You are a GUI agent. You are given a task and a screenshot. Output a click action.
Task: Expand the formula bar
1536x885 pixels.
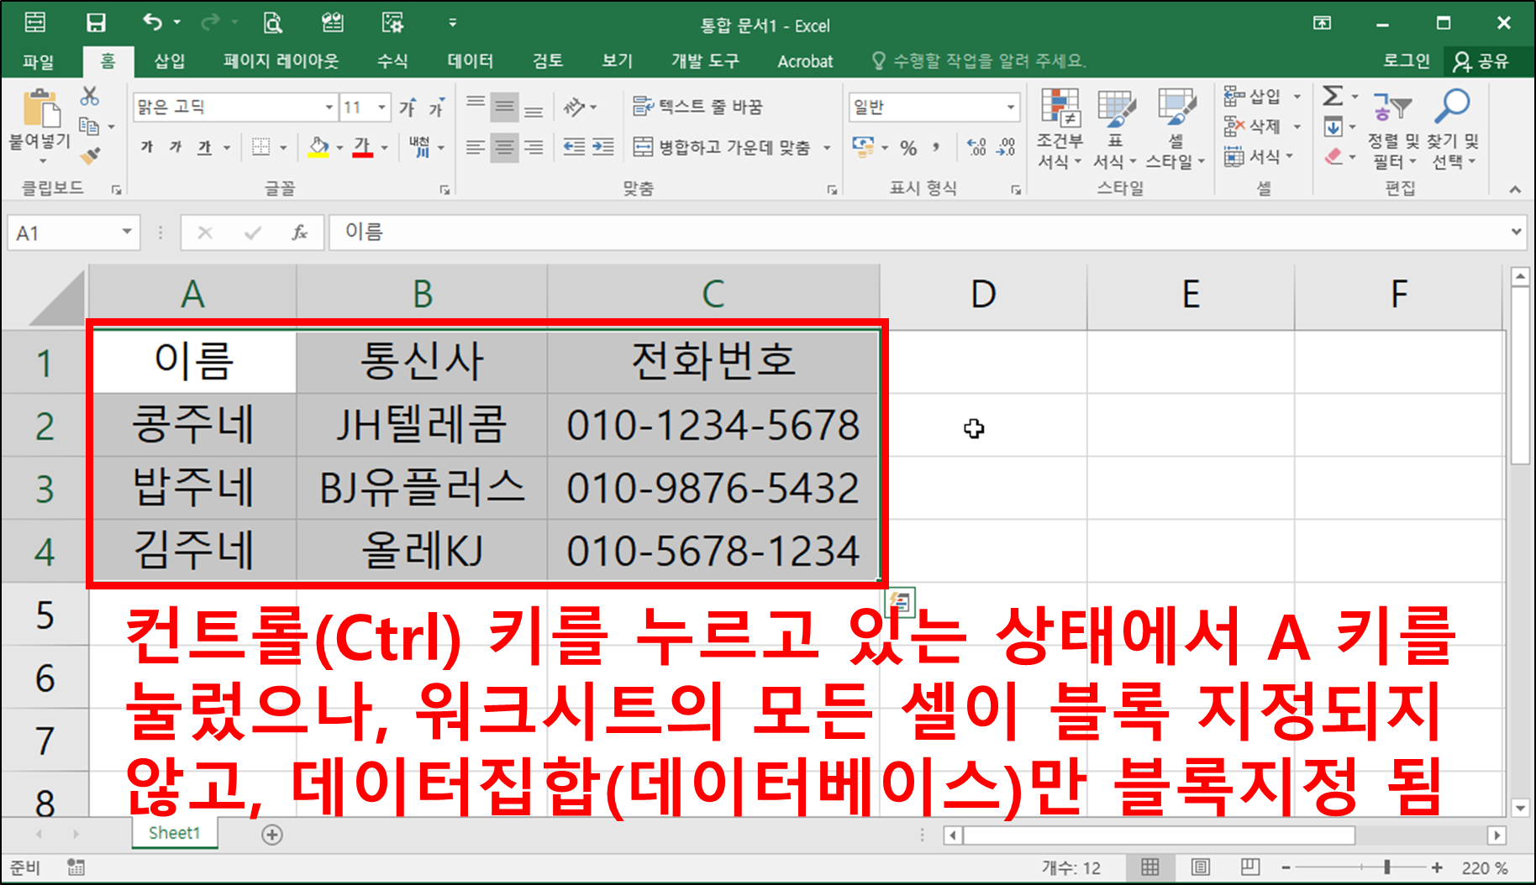coord(1516,232)
